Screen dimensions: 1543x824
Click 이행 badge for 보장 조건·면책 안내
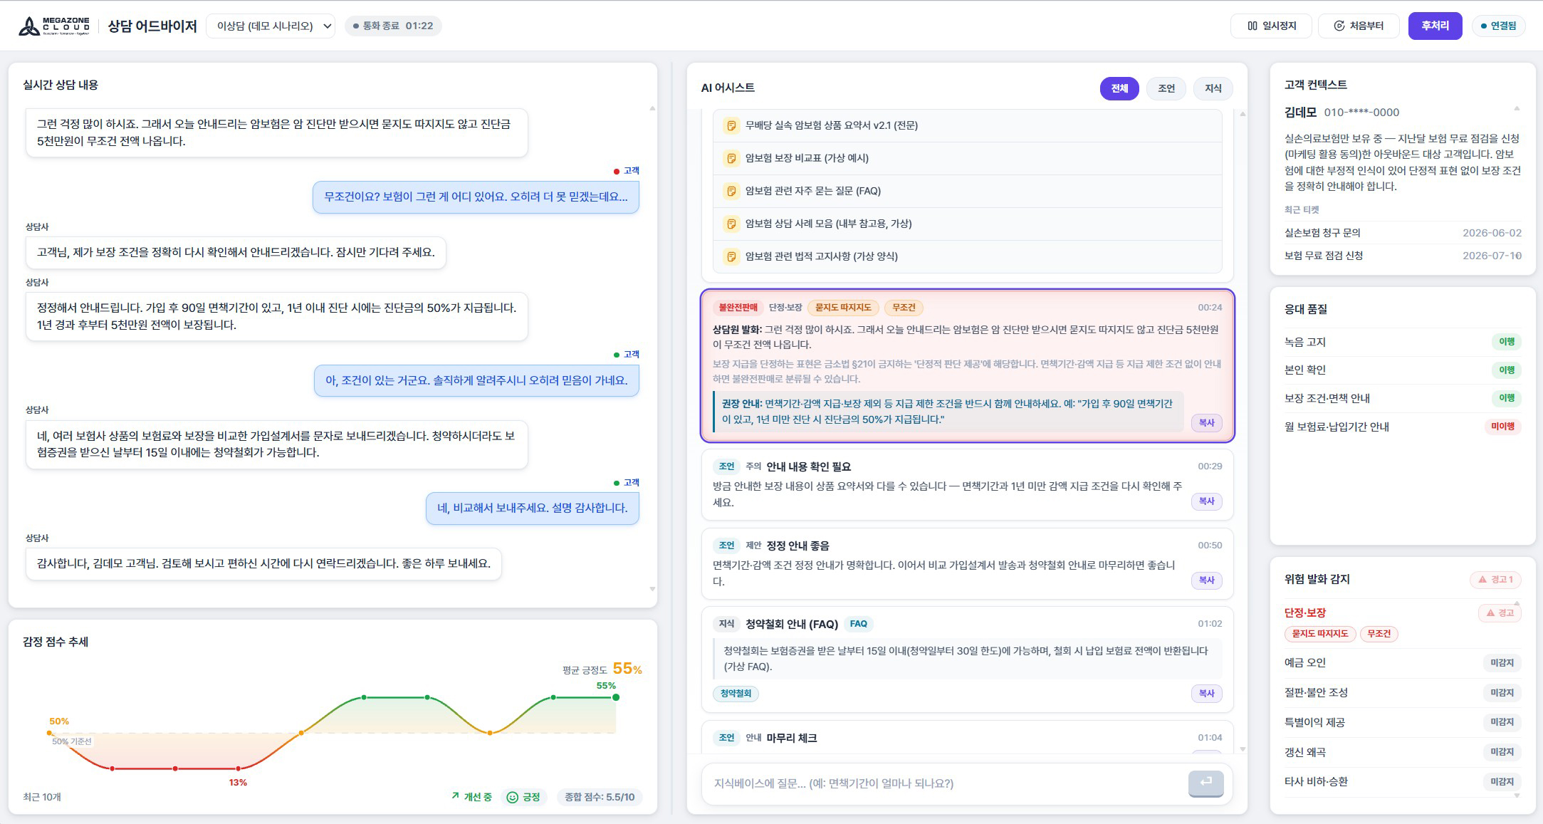click(1507, 398)
